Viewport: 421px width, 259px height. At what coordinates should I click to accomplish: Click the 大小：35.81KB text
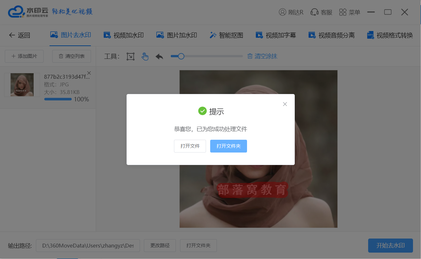(x=61, y=92)
